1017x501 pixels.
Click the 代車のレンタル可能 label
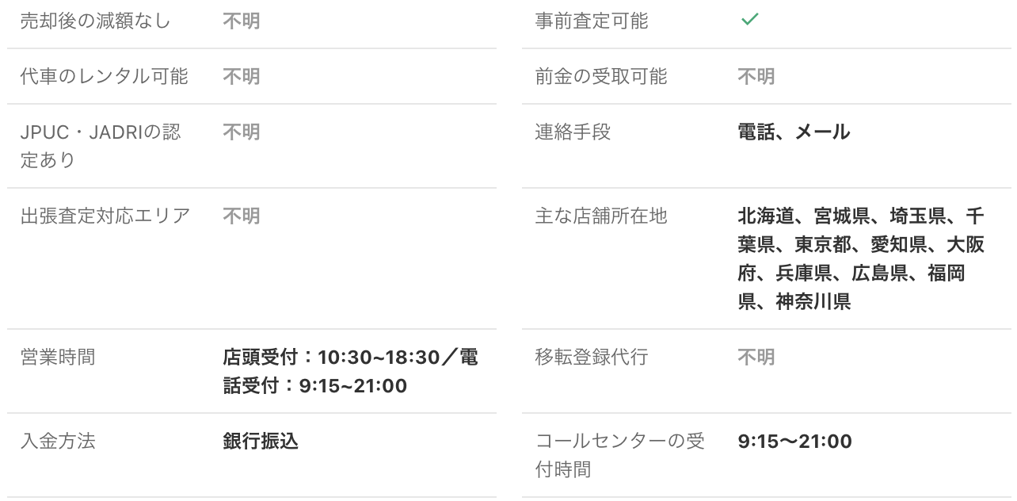tap(104, 77)
